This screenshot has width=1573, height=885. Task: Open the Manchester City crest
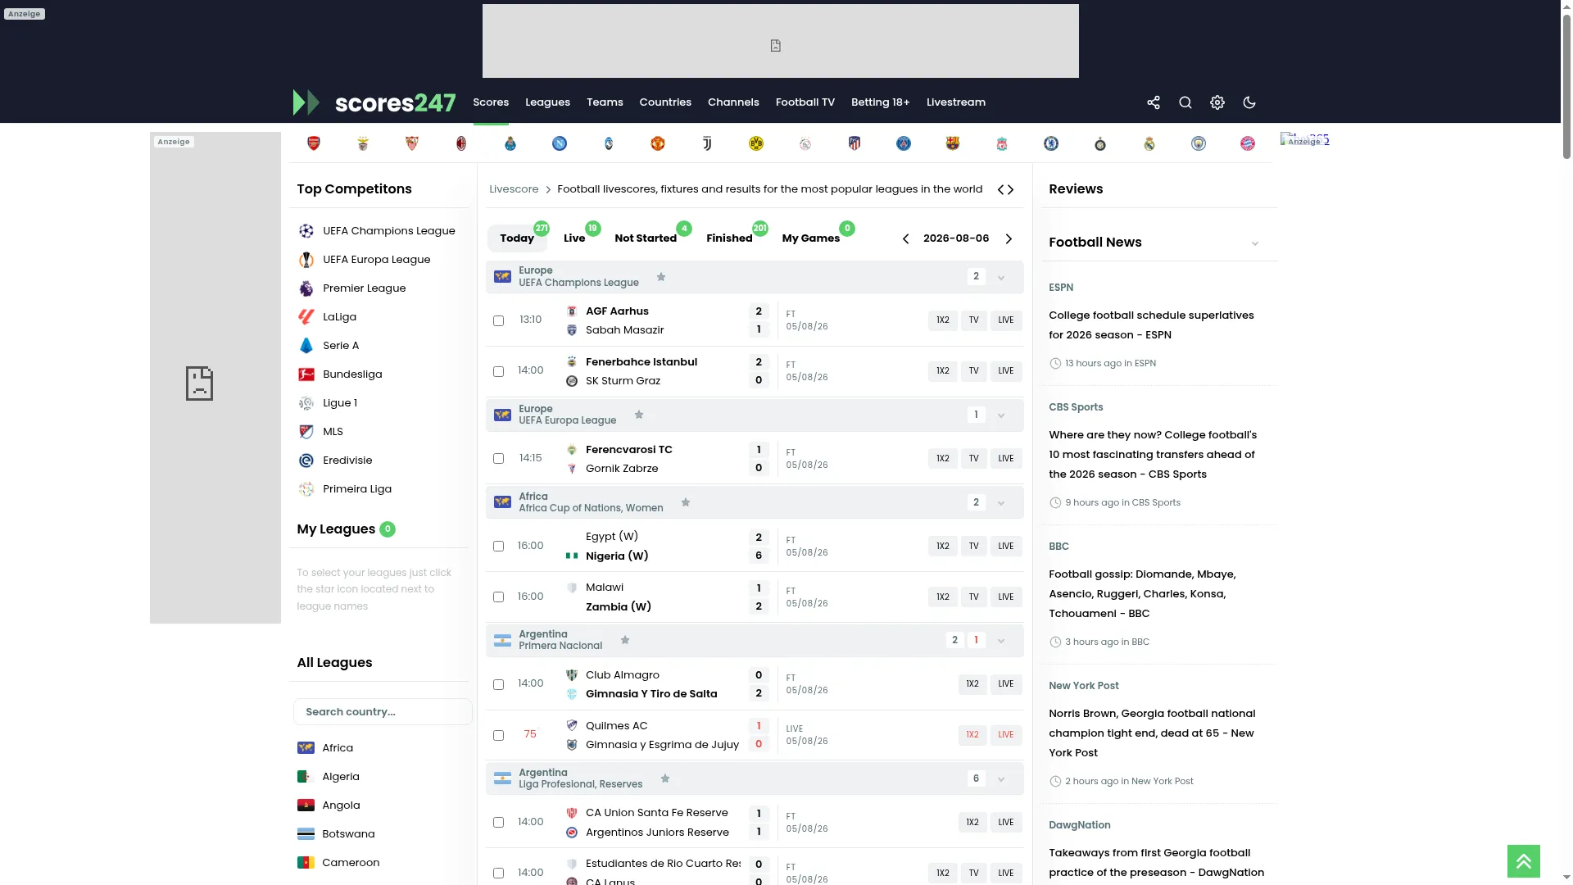pos(1199,143)
